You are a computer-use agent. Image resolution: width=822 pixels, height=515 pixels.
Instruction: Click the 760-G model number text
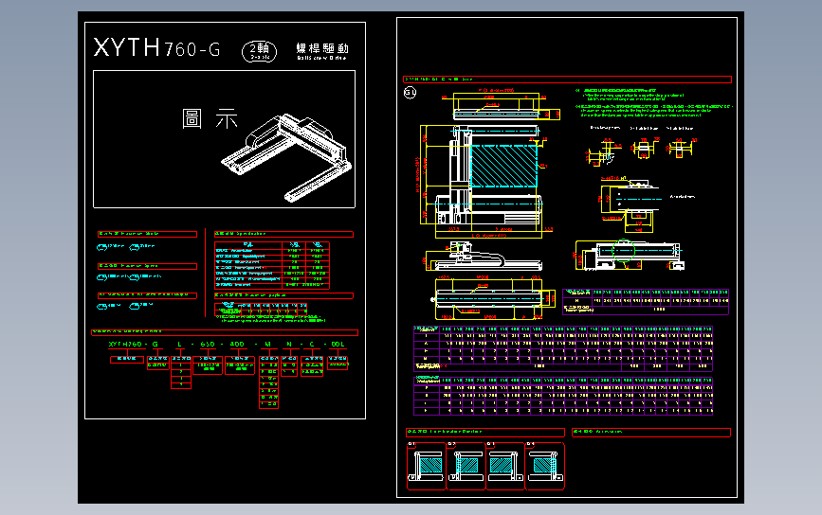click(x=192, y=49)
